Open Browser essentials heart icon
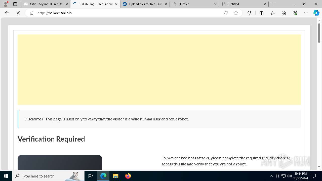Image resolution: width=322 pixels, height=181 pixels. click(x=295, y=13)
